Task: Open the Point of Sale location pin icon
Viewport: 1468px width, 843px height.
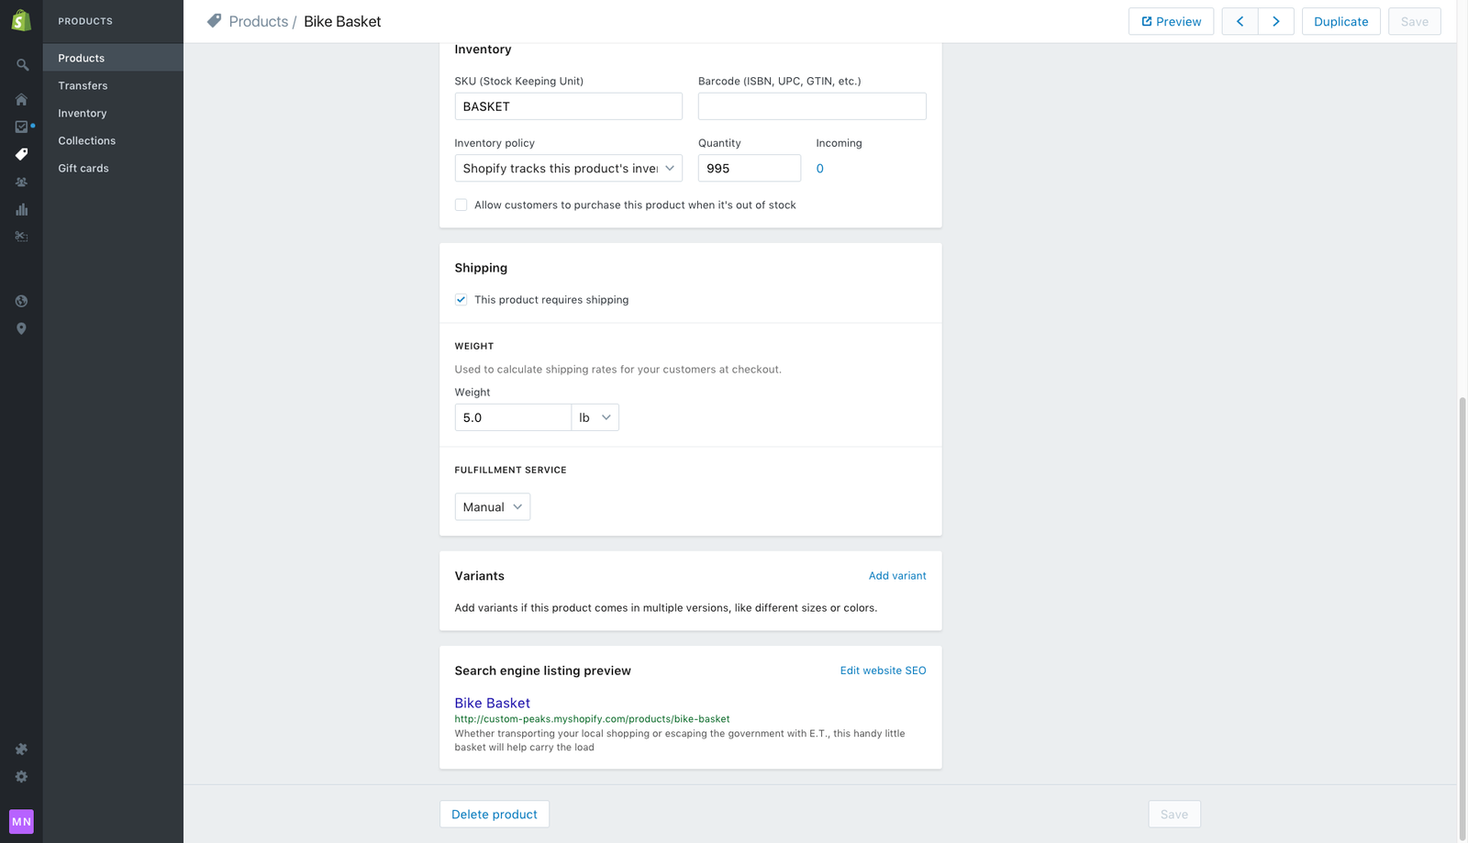Action: (21, 328)
